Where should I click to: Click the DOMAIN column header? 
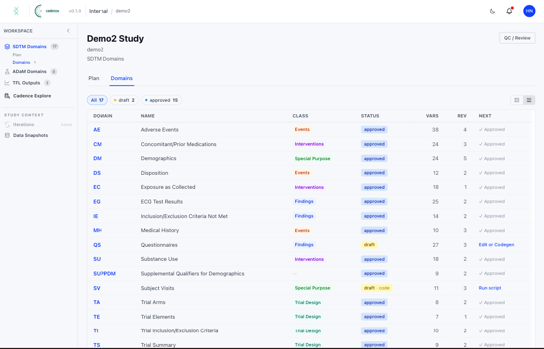[103, 116]
